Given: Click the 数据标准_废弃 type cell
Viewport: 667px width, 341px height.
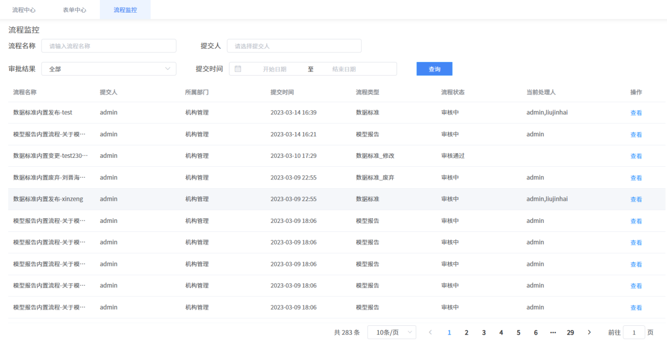Looking at the screenshot, I should (375, 177).
